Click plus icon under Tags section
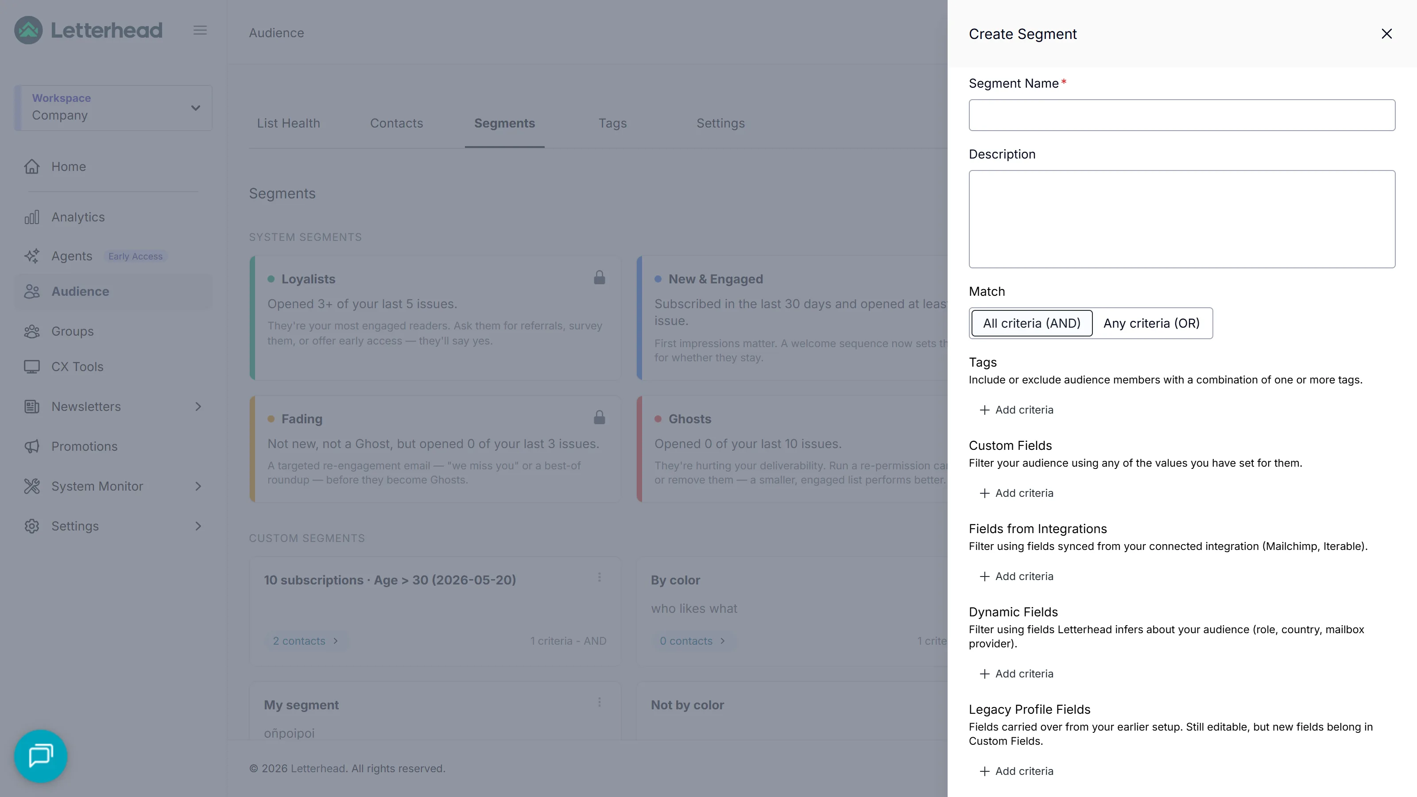The height and width of the screenshot is (797, 1417). pos(985,410)
